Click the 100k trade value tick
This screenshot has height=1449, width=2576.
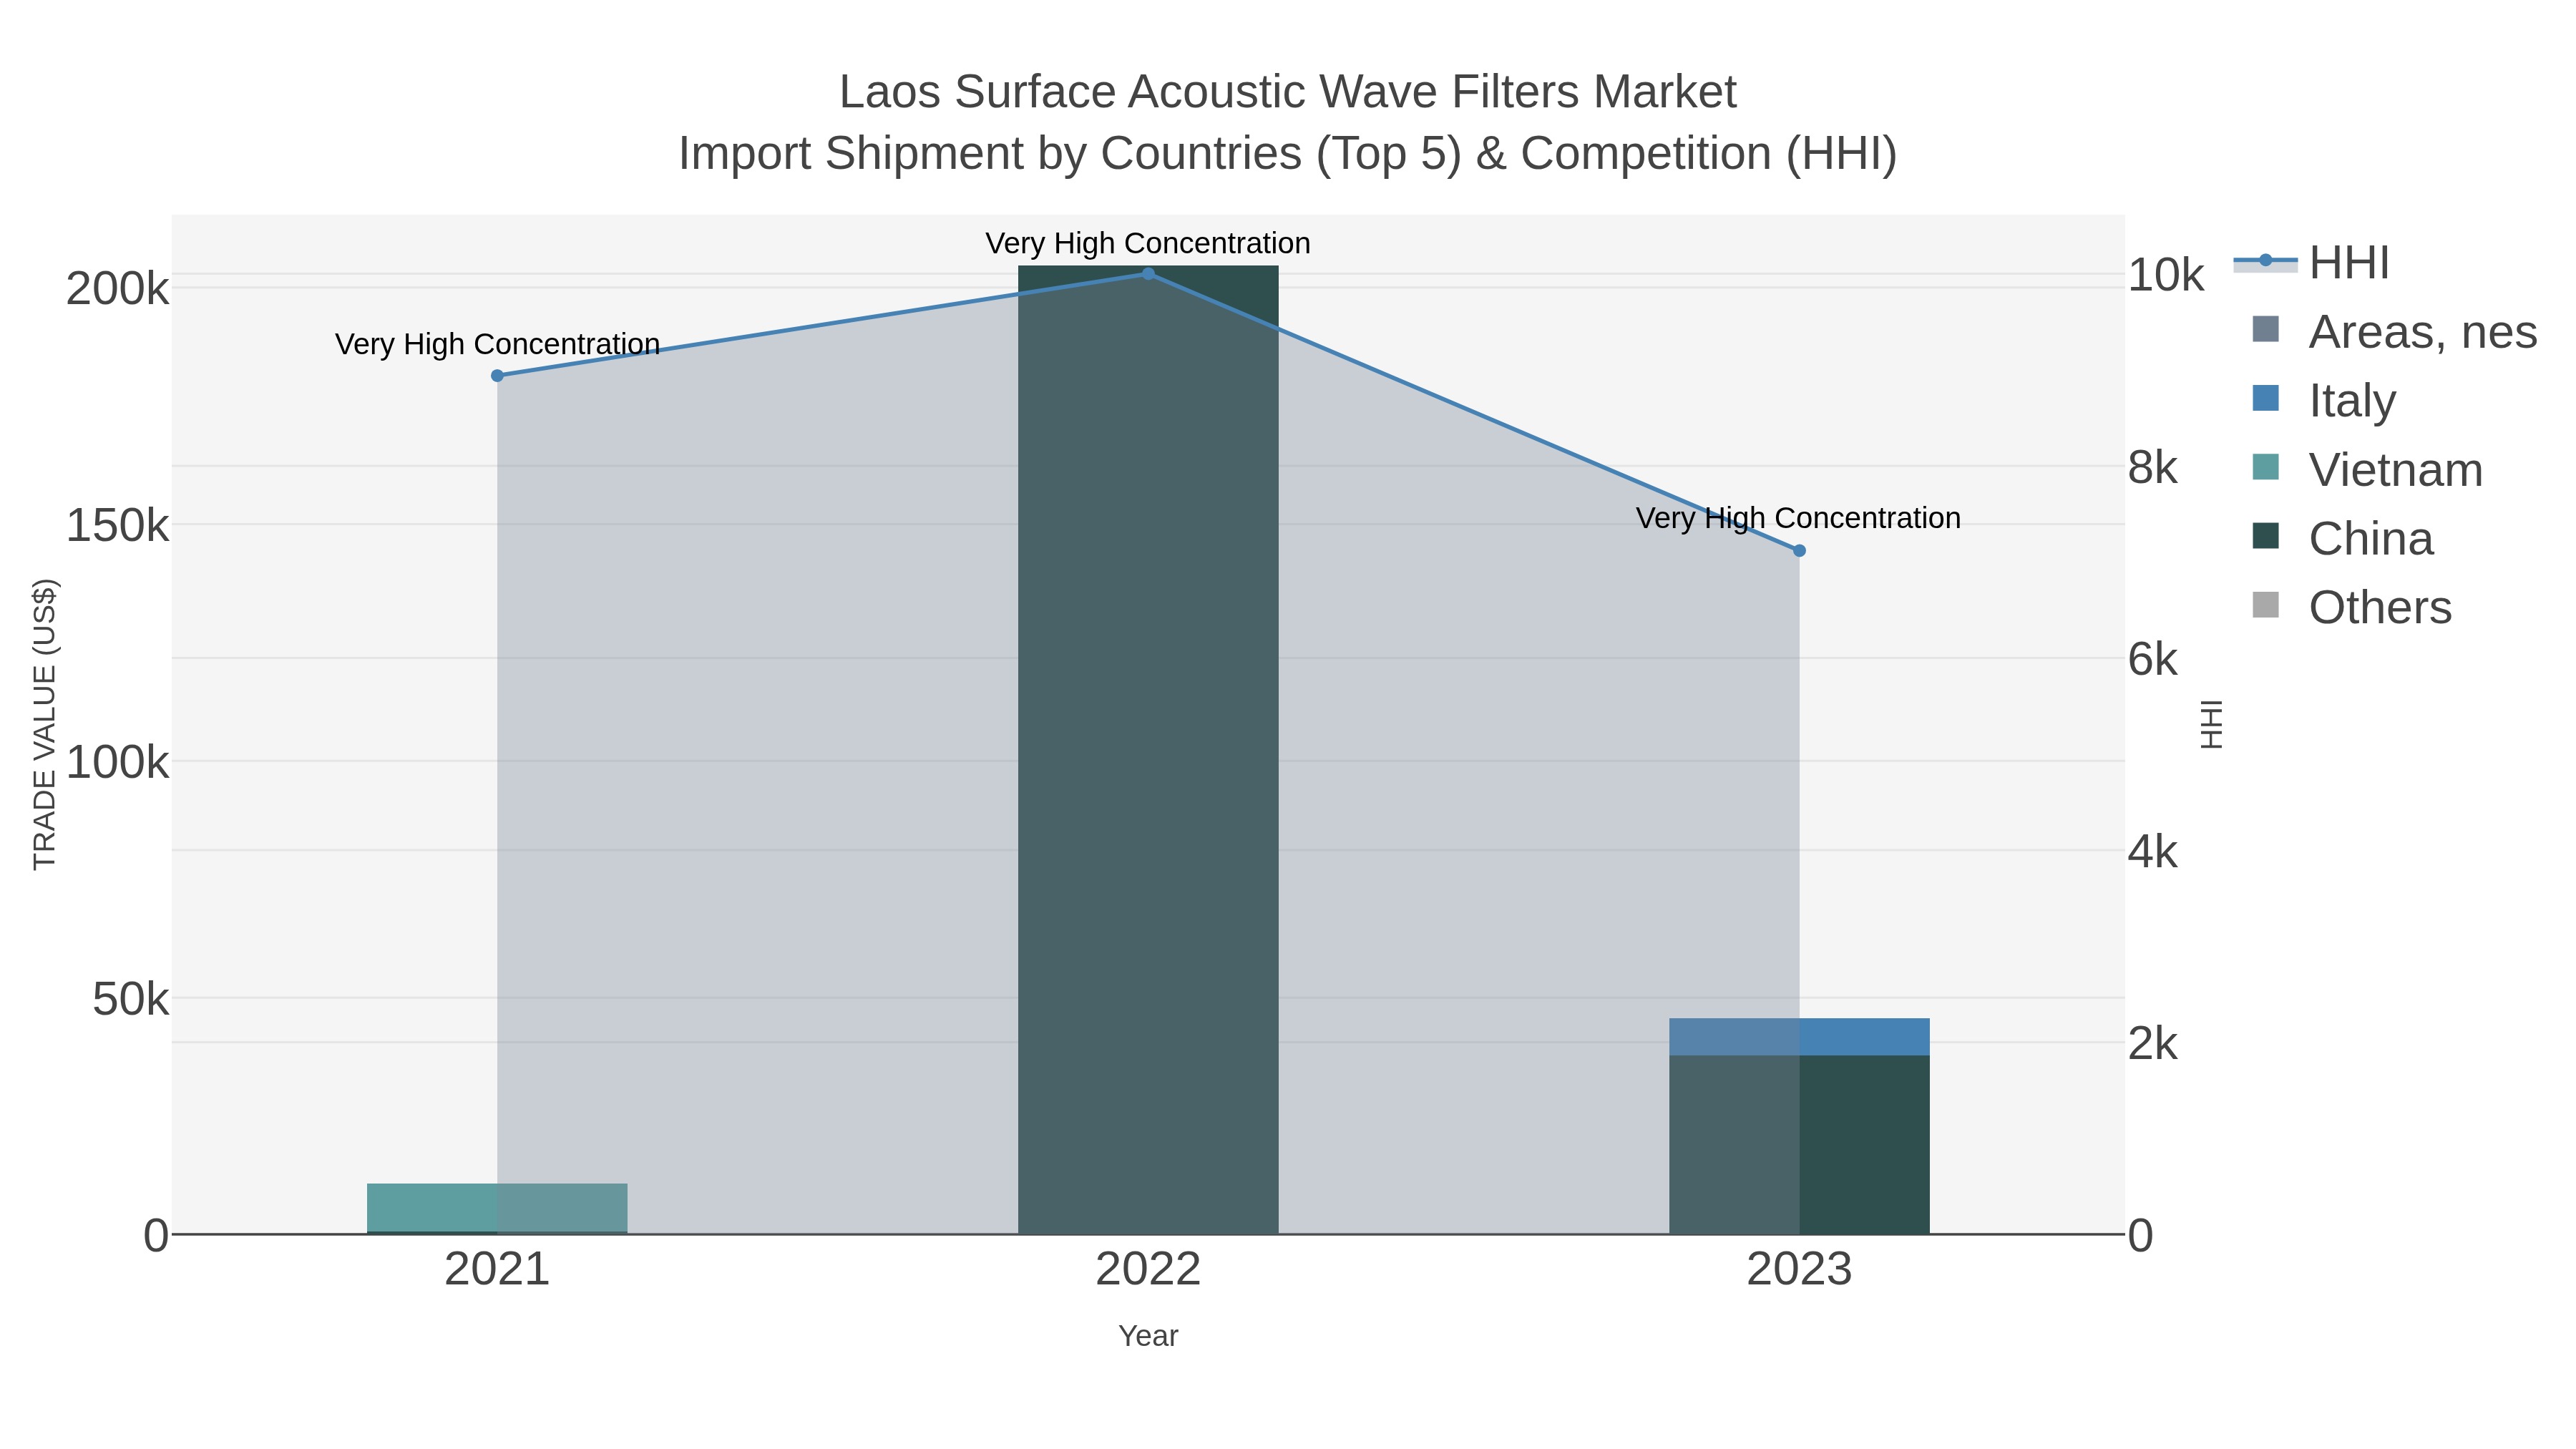tap(117, 763)
